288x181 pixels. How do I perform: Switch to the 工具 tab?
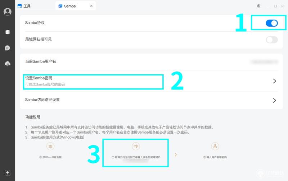[24, 6]
